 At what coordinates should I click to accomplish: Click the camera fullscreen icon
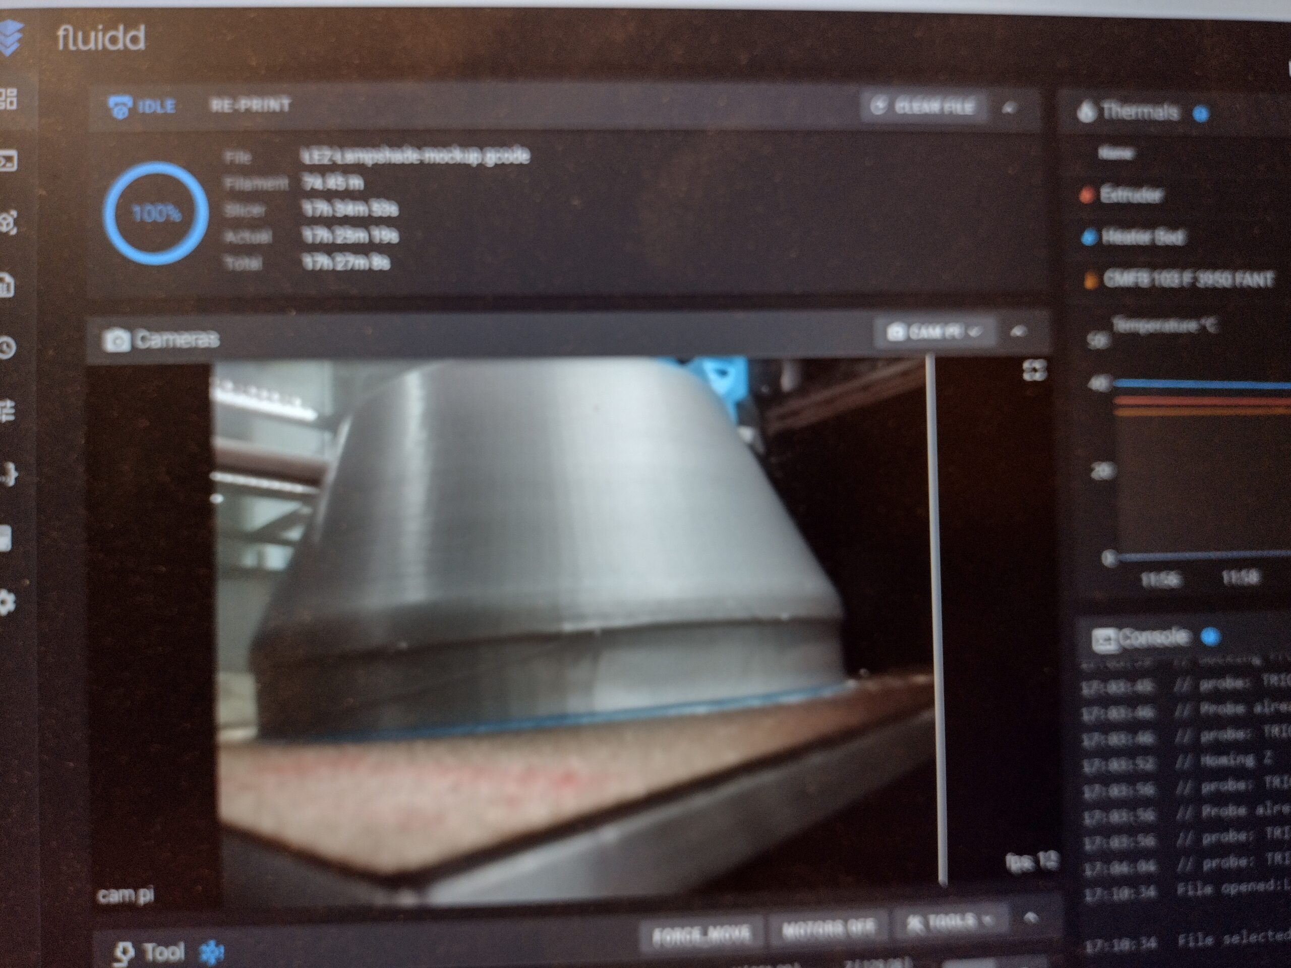tap(1035, 370)
